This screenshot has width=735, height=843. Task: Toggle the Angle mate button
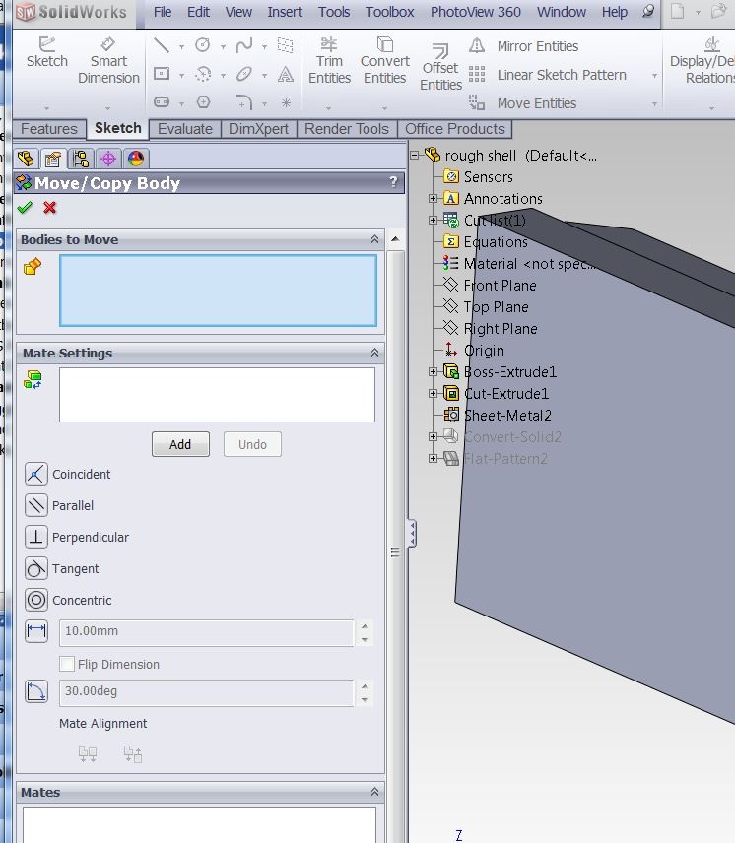(x=36, y=691)
